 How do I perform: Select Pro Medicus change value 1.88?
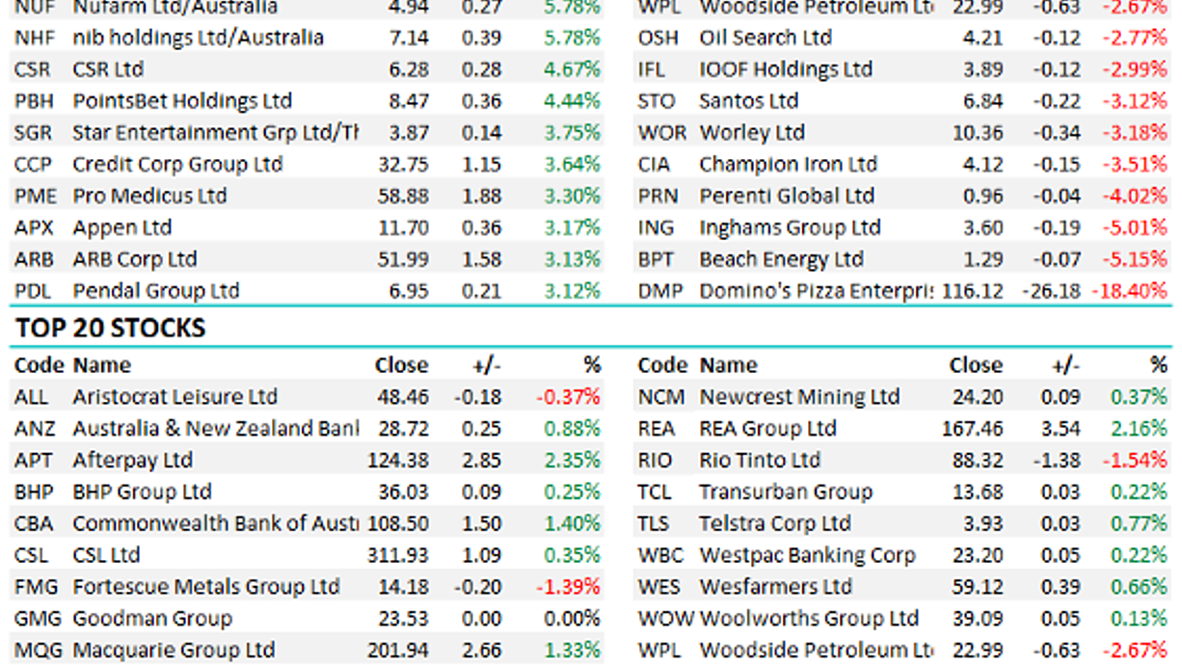(x=482, y=198)
